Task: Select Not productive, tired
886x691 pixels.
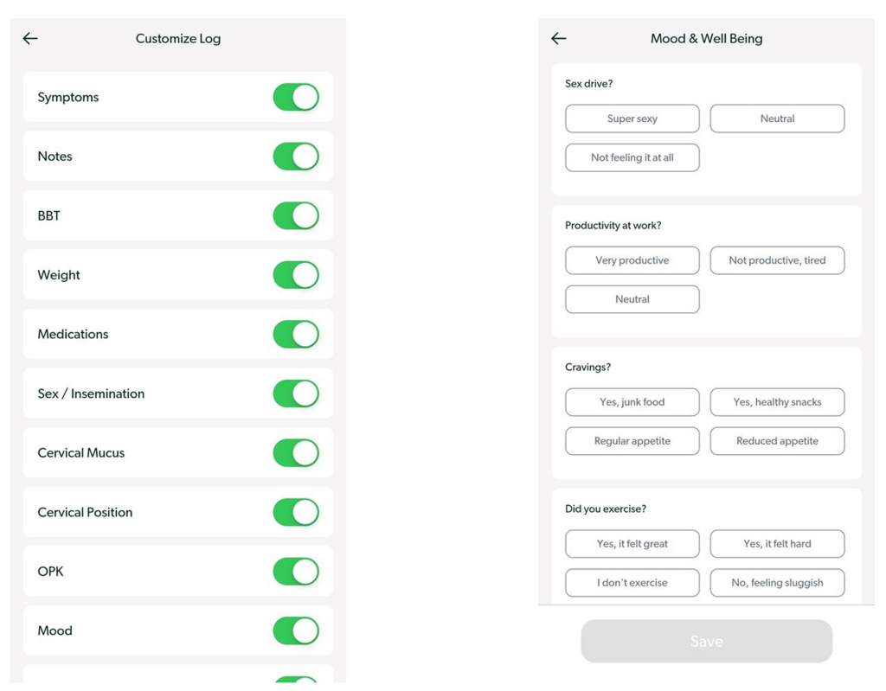Action: click(x=777, y=260)
